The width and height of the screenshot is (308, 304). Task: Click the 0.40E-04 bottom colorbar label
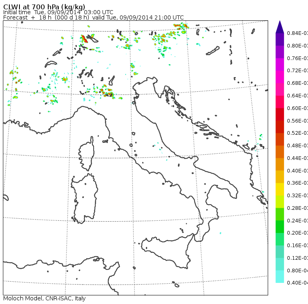pos(297,283)
